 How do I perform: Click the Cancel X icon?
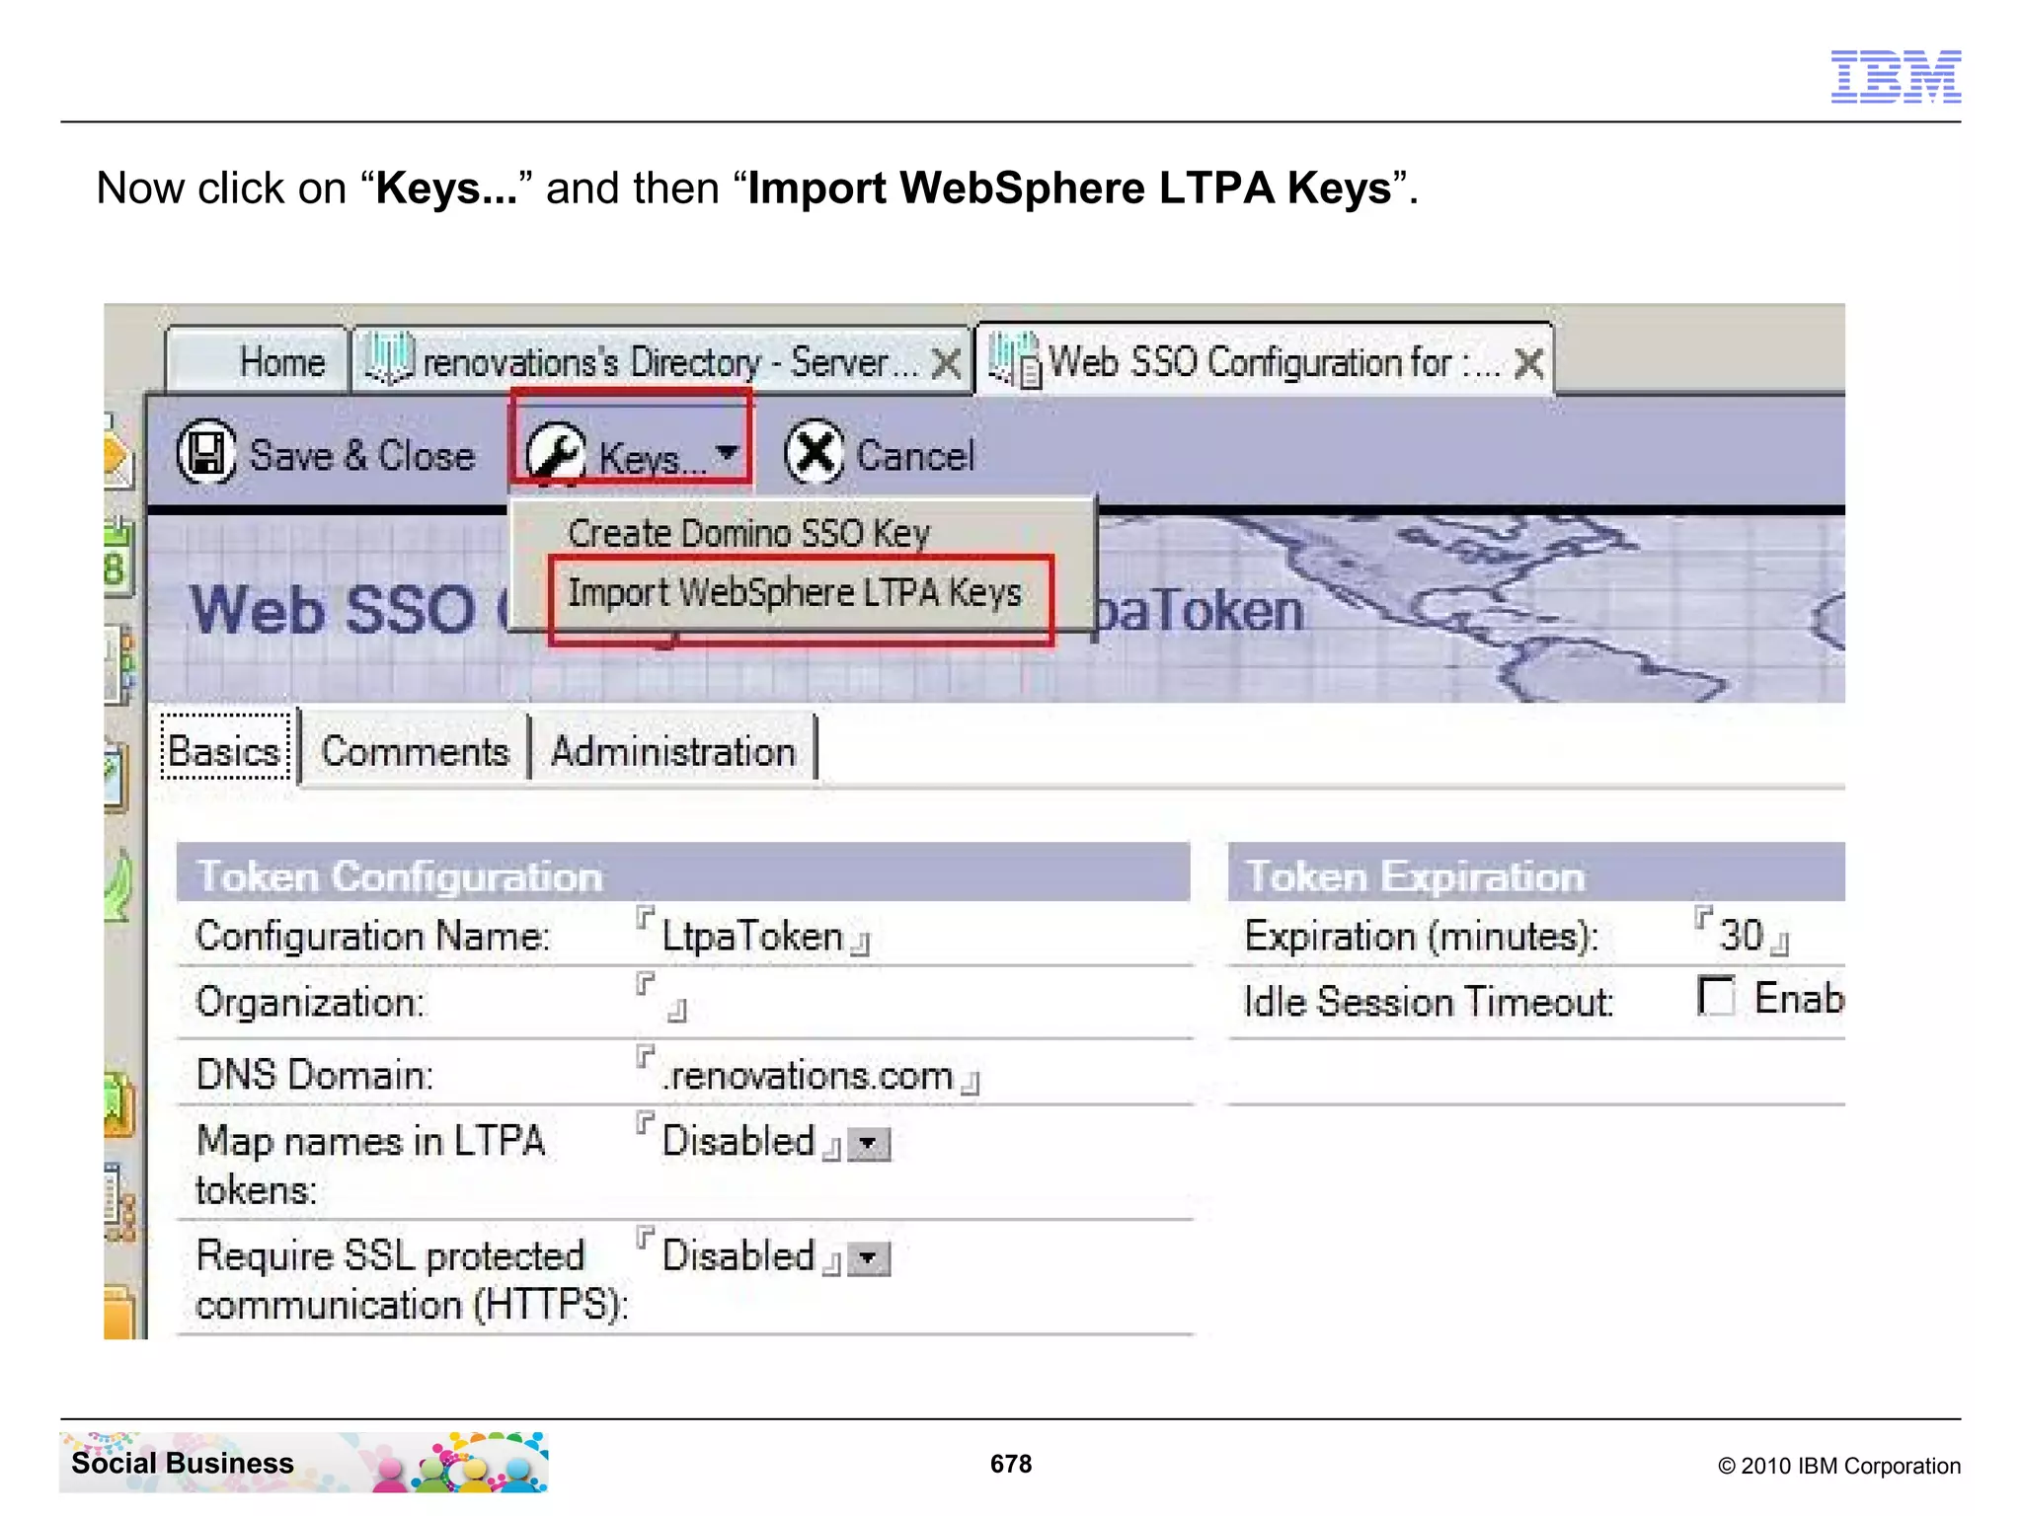(x=814, y=453)
